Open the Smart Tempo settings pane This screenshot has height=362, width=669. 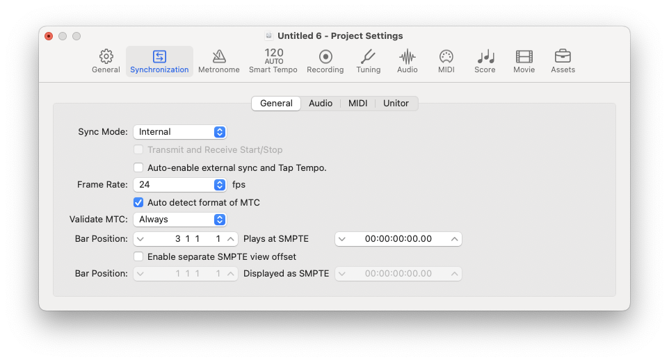click(x=273, y=61)
